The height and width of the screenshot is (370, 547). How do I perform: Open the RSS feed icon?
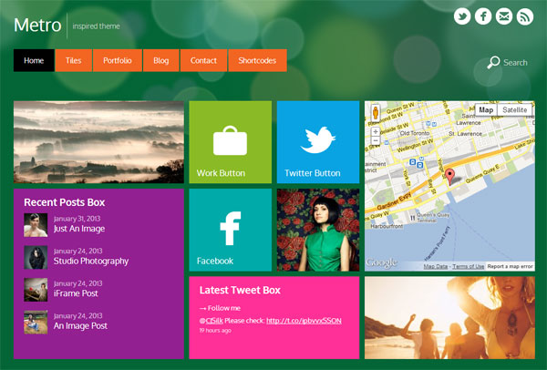point(525,16)
